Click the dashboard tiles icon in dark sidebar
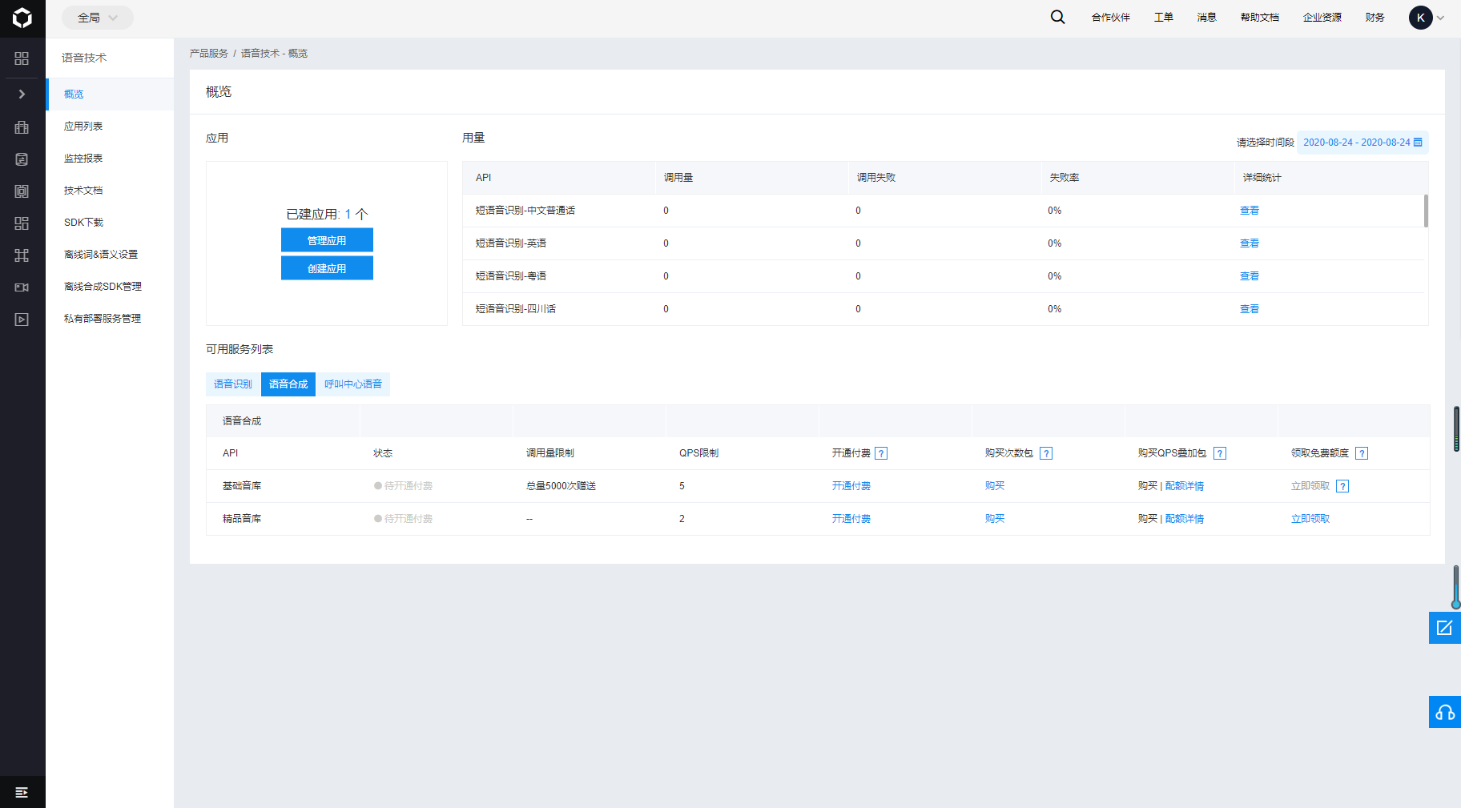Viewport: 1461px width, 808px height. [x=22, y=223]
